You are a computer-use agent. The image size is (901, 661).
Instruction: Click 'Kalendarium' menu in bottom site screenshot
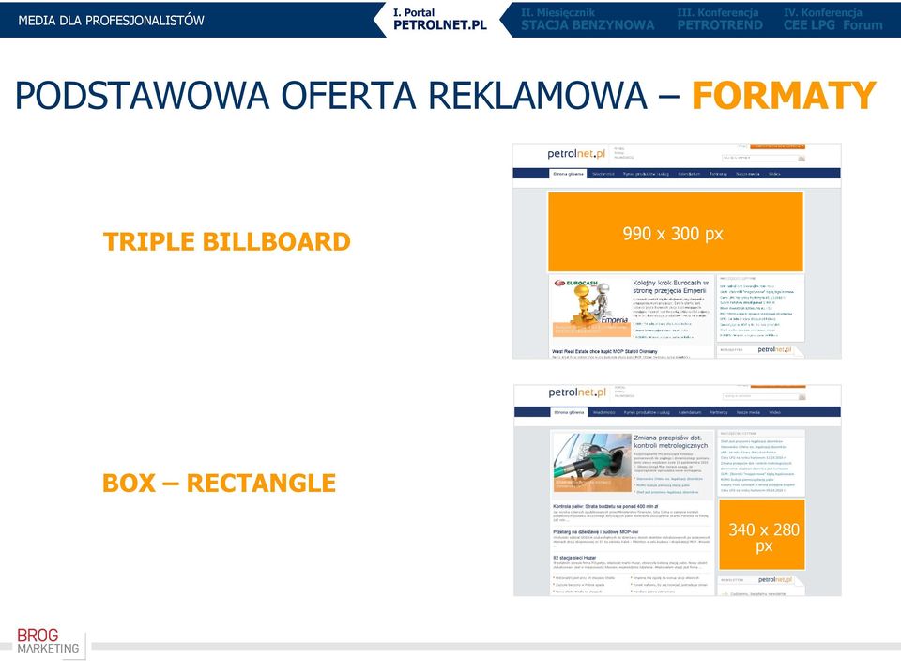(x=690, y=412)
